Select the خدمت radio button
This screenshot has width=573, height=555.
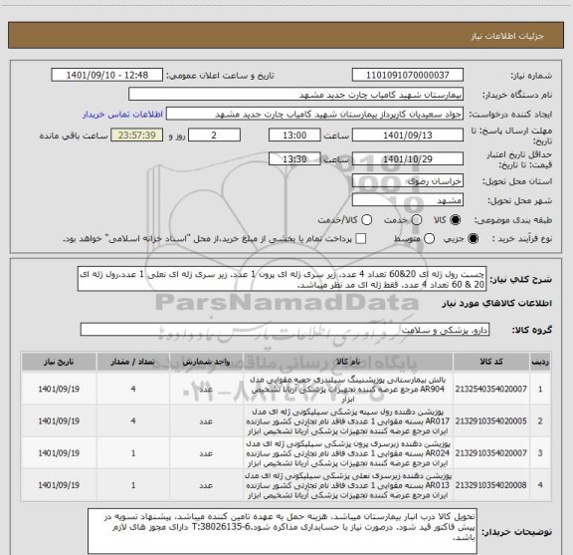point(417,220)
